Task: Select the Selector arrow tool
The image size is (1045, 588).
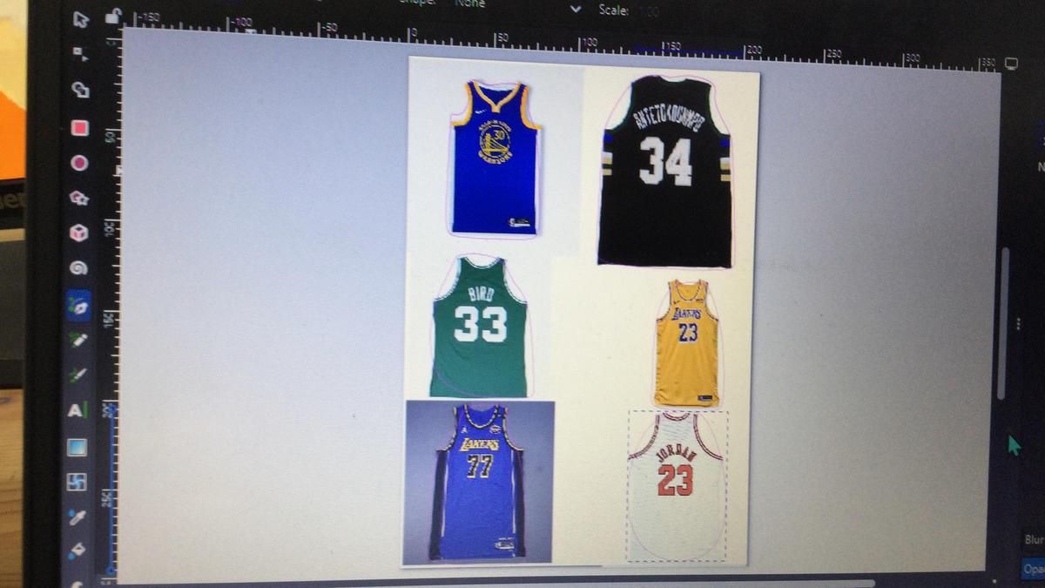Action: pyautogui.click(x=81, y=19)
